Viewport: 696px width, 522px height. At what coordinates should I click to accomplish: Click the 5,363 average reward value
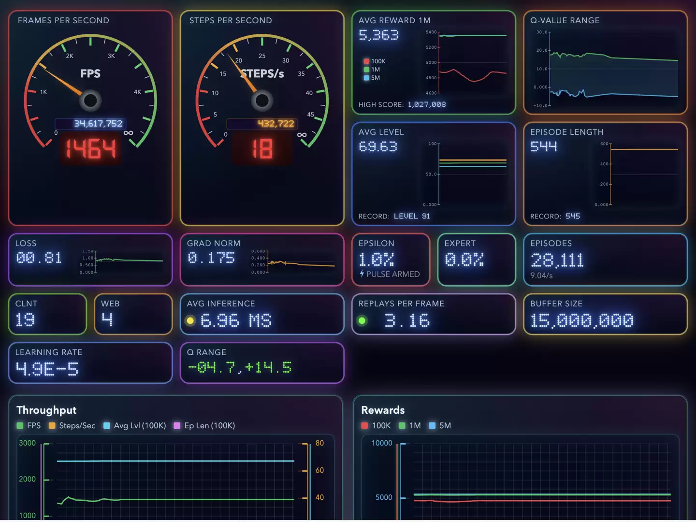tap(378, 35)
